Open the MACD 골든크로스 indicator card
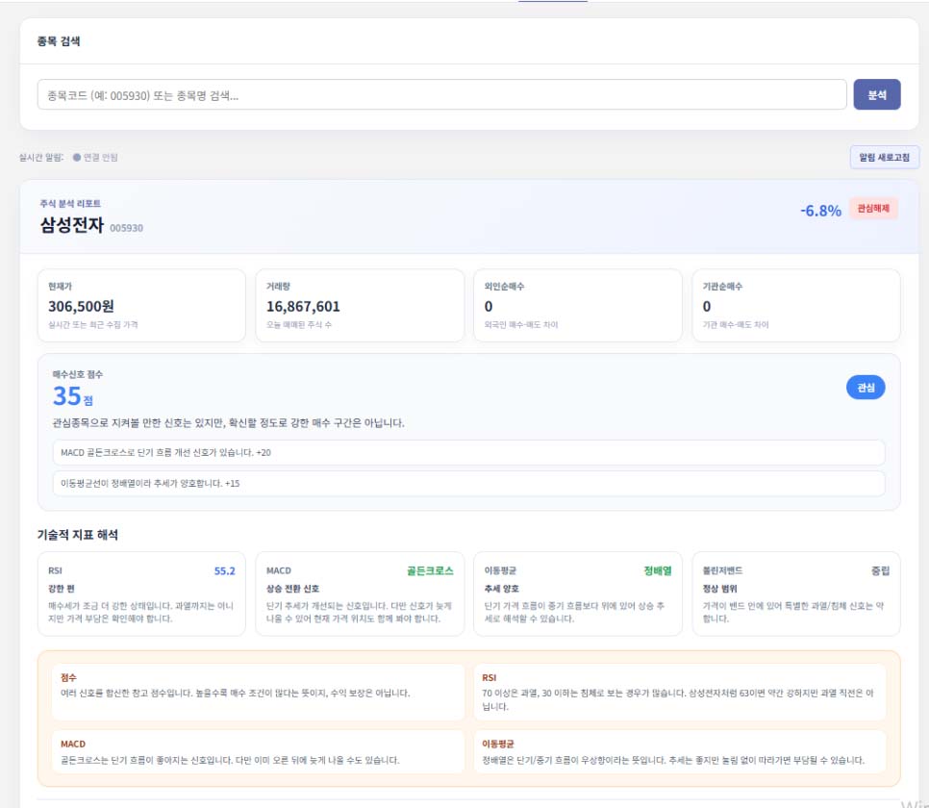Screen dimensions: 929x808 click(360, 594)
